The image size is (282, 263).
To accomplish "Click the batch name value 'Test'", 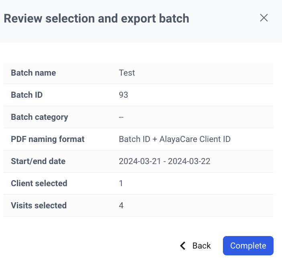I will coord(127,73).
